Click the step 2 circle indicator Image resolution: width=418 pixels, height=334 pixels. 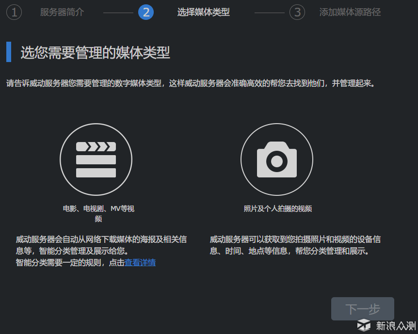tap(146, 12)
